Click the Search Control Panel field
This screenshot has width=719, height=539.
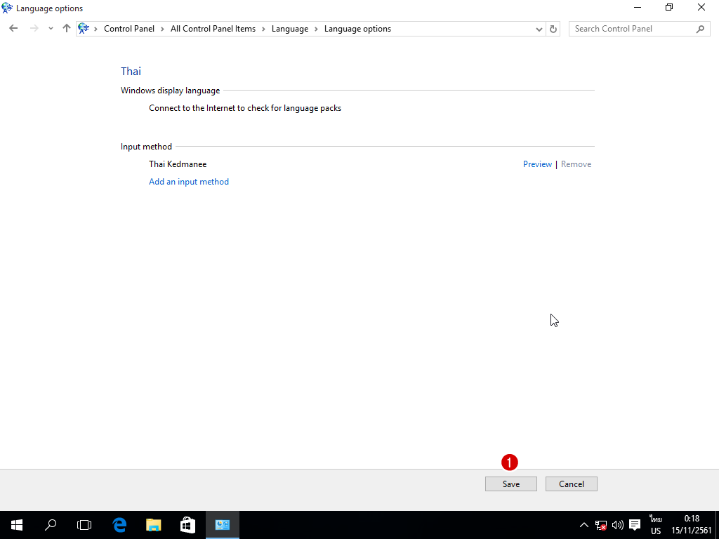[x=631, y=29]
